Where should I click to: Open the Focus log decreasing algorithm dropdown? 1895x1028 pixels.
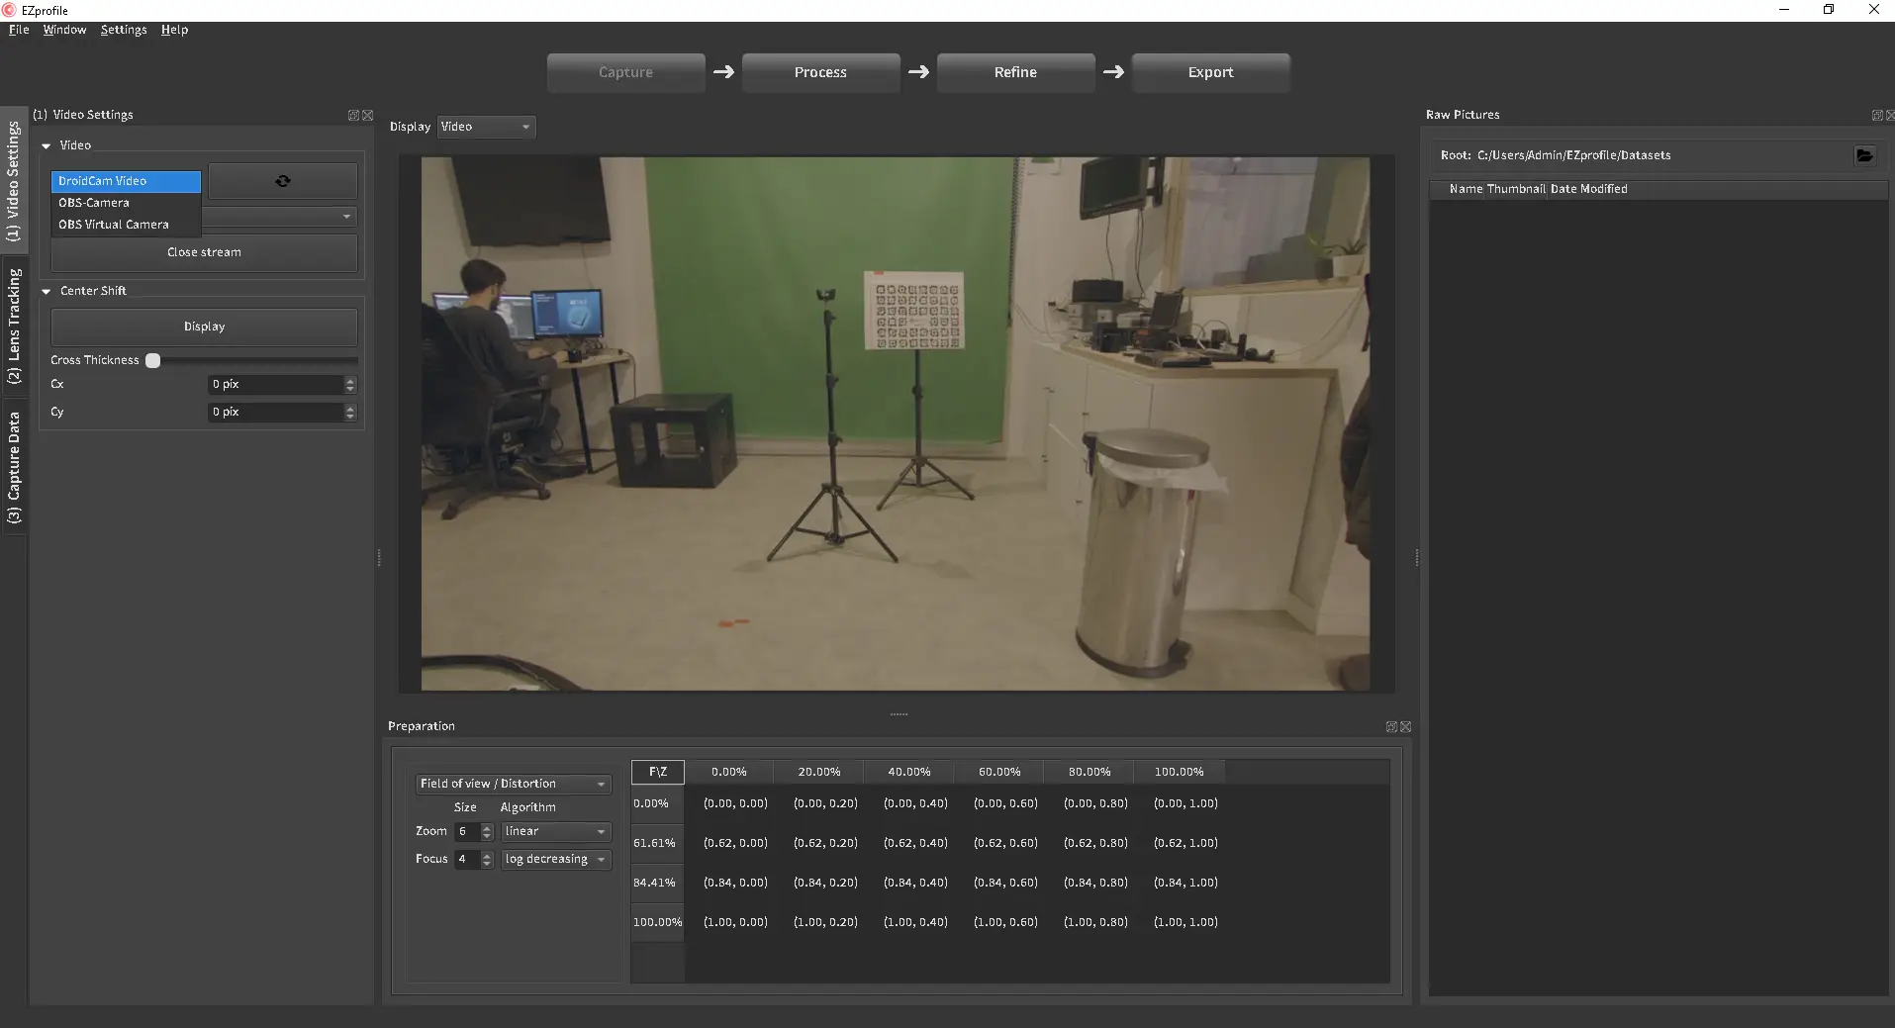(555, 860)
